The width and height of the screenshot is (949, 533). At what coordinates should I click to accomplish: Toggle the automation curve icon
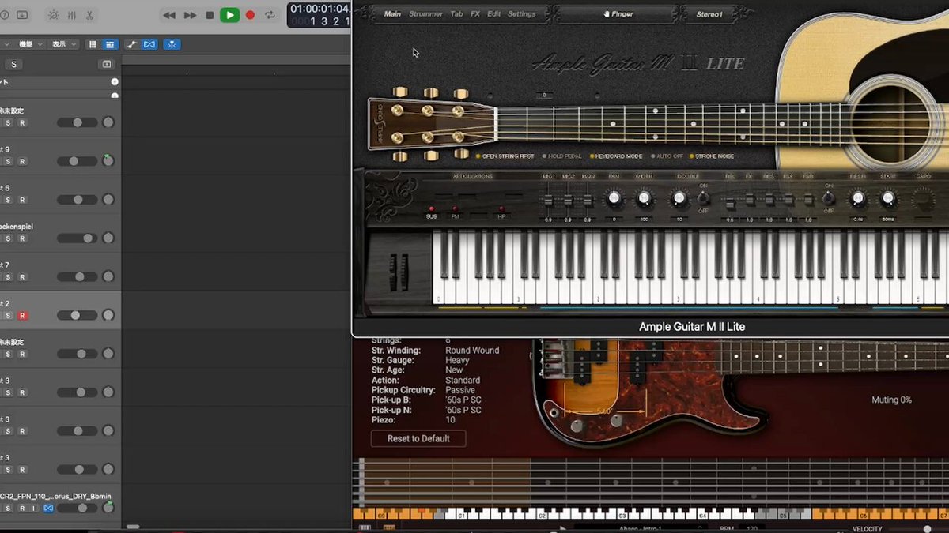[x=131, y=44]
